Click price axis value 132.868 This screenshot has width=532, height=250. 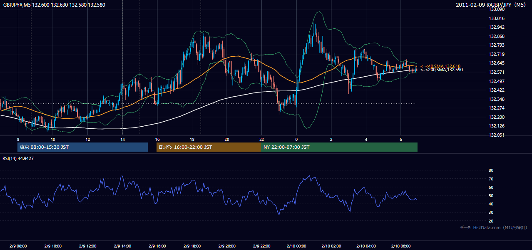pos(497,36)
